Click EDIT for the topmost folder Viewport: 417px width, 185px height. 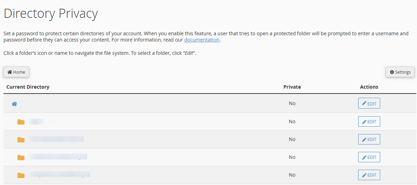tap(369, 121)
